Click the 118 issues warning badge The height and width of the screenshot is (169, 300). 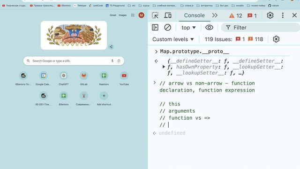255,39
